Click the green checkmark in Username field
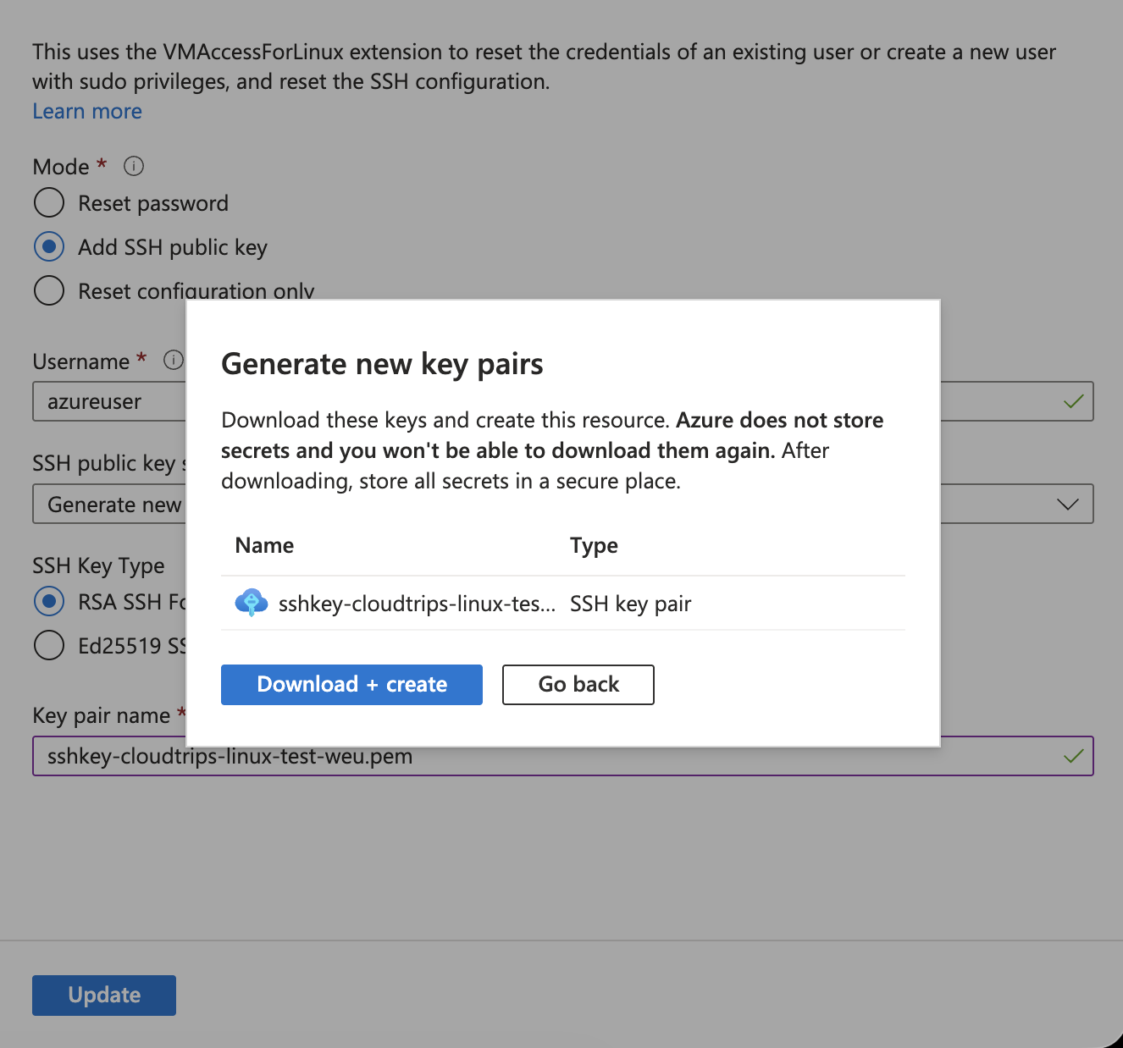This screenshot has width=1123, height=1048. pos(1073,401)
